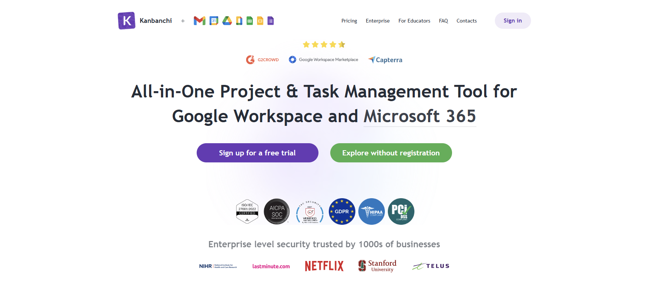
Task: Click the HIPAA compliant badge
Action: 372,211
